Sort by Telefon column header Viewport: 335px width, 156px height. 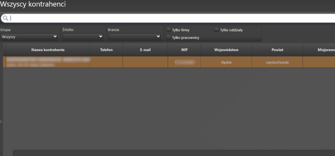106,50
